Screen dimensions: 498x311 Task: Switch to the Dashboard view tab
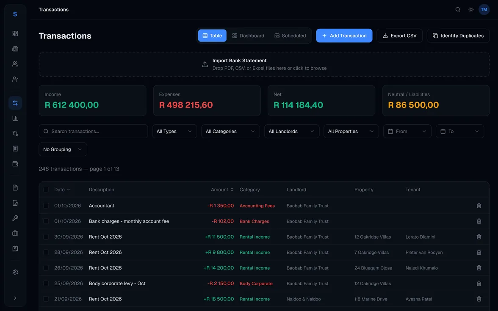(248, 36)
